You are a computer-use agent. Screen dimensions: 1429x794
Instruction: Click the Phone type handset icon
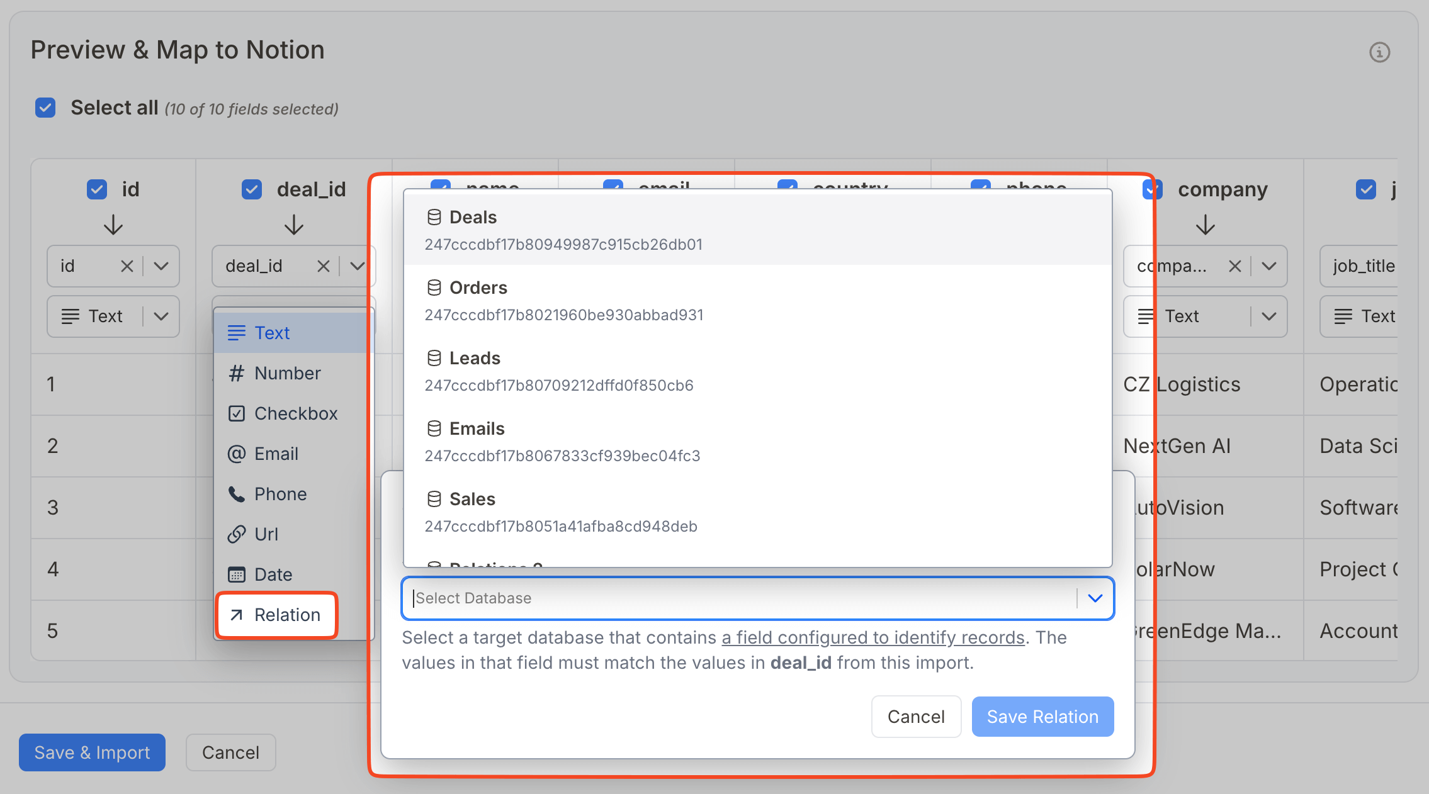click(x=237, y=494)
